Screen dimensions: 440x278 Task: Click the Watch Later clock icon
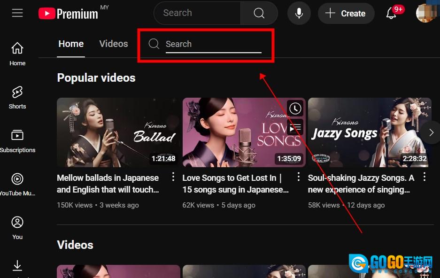point(295,109)
